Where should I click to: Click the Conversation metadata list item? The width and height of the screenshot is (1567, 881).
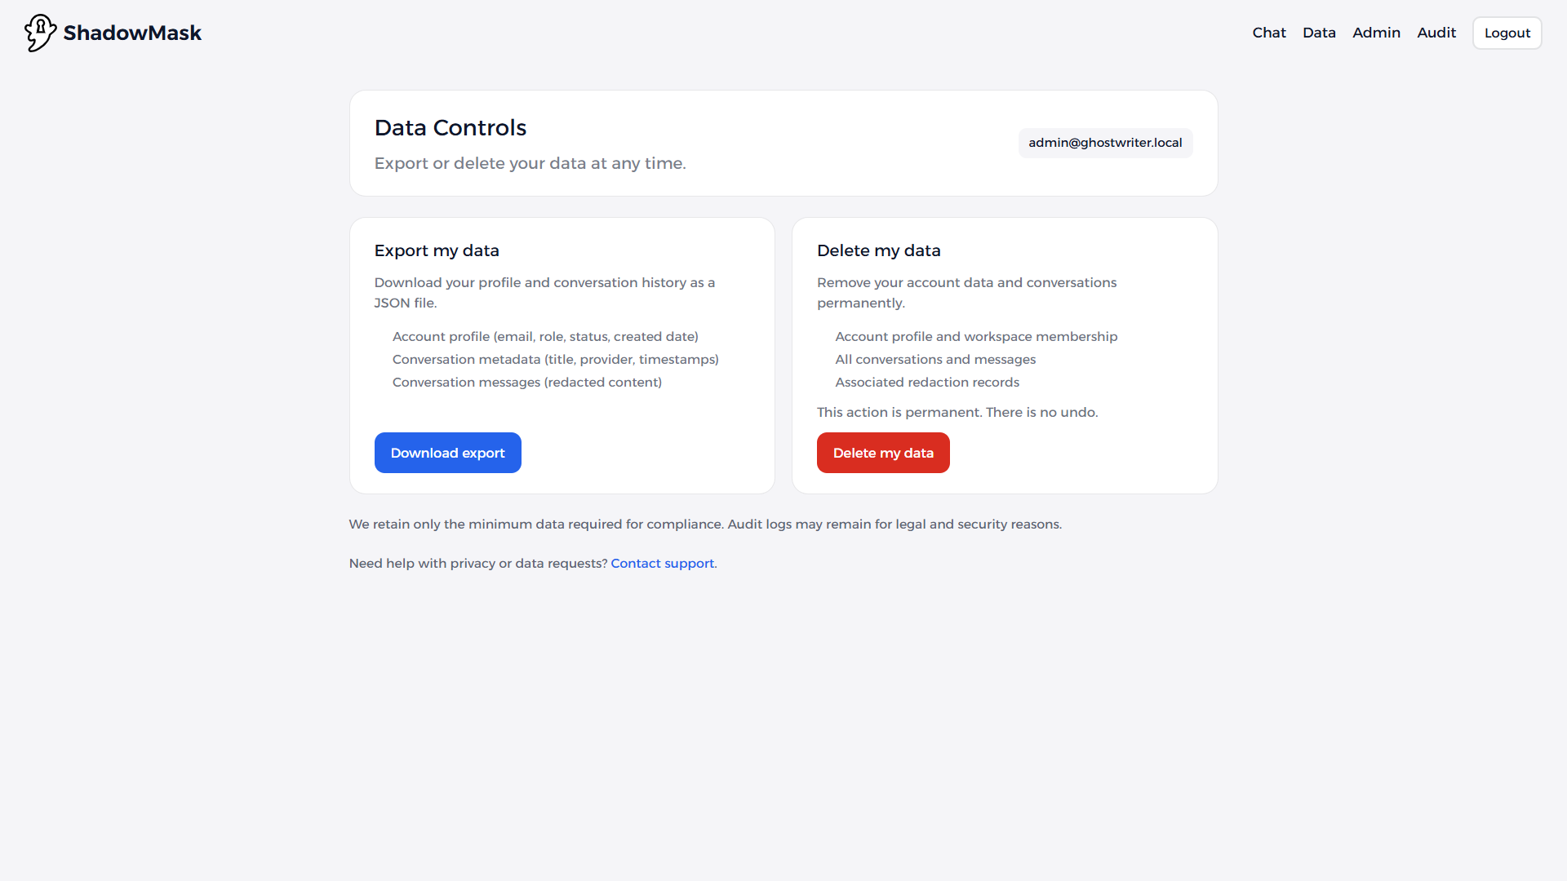pyautogui.click(x=555, y=360)
